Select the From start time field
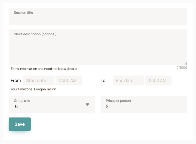196x144 pixels. 69,80
